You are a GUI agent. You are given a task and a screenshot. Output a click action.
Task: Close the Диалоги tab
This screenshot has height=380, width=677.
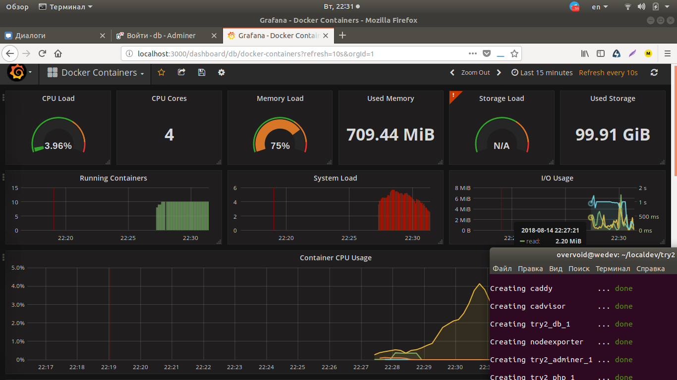(x=103, y=36)
